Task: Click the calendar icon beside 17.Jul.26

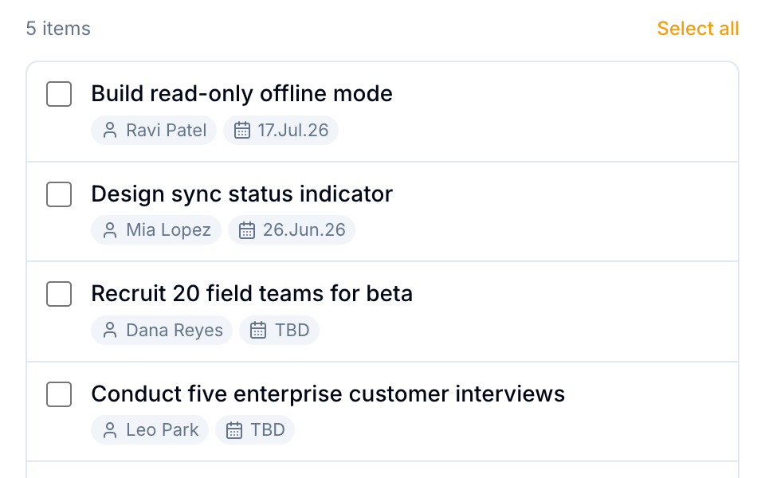Action: (242, 130)
